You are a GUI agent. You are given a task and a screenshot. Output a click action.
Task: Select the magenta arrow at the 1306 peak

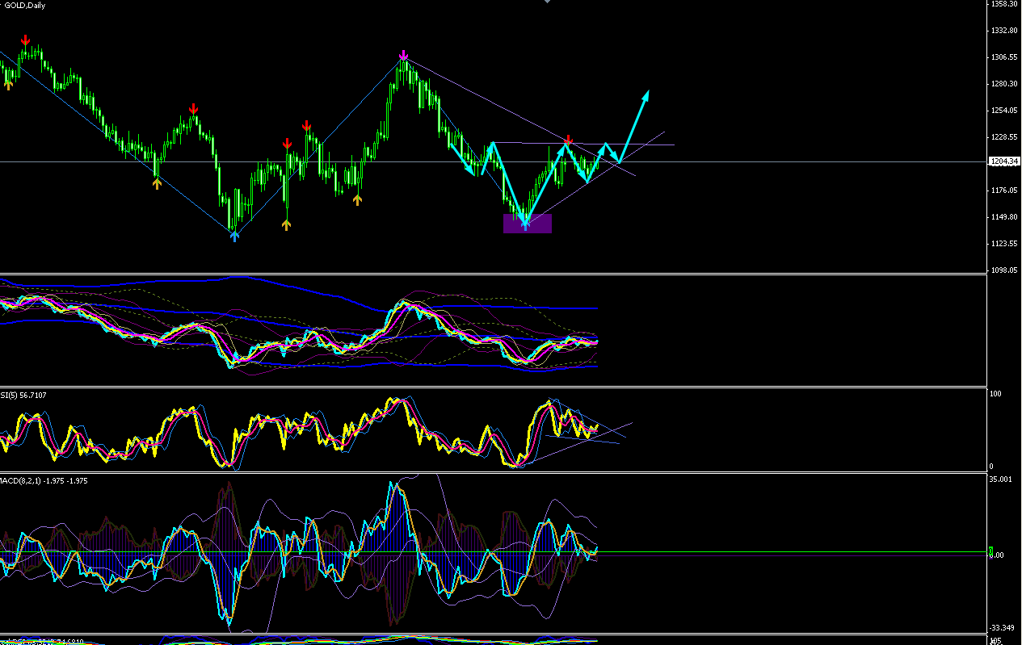(403, 56)
